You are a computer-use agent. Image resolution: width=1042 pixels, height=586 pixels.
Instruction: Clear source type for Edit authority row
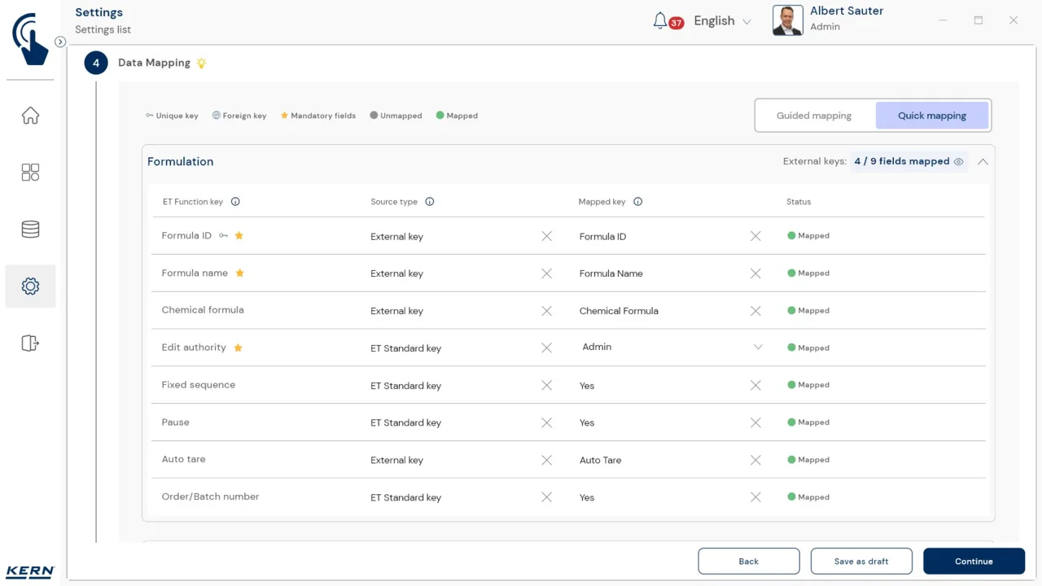click(x=547, y=348)
